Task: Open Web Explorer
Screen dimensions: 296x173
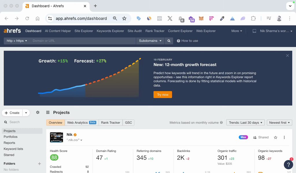Action: [x=206, y=31]
